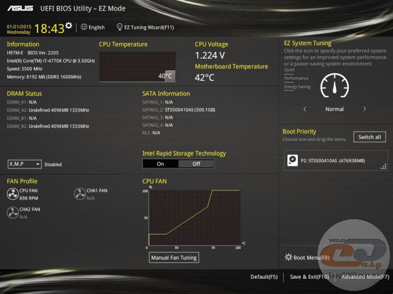Open Boot Menu(F8)
Screen dimensions: 393x294
pos(311,257)
